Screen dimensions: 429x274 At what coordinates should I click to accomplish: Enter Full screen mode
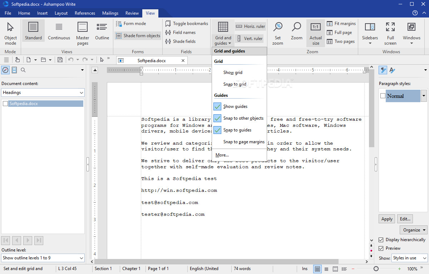coord(390,33)
